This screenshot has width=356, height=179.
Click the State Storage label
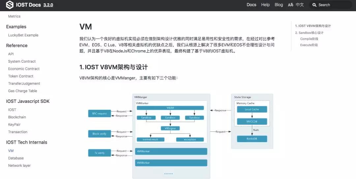coord(243,97)
